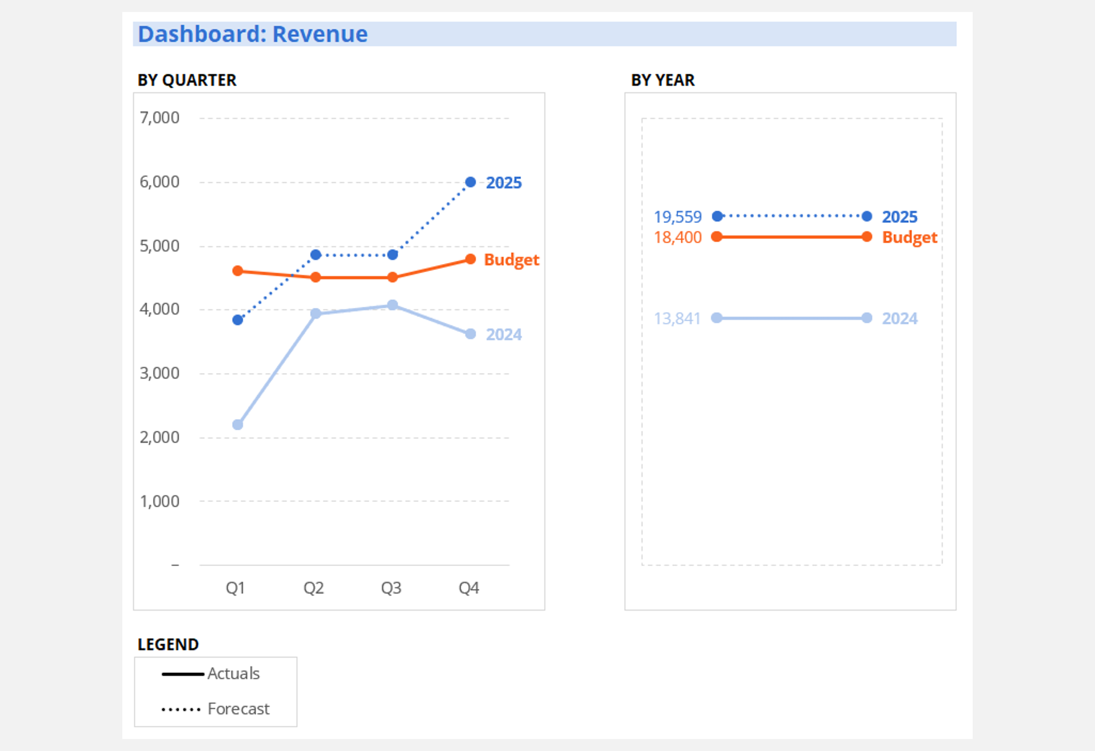Click the 2024 label in quarterly chart

pyautogui.click(x=503, y=334)
